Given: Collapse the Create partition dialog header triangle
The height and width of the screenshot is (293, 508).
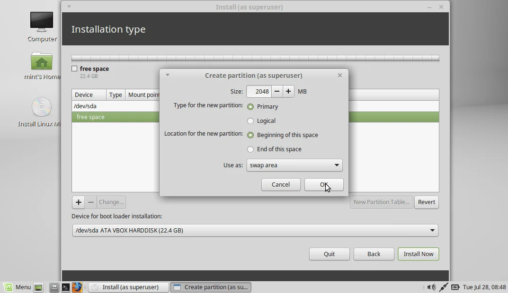Looking at the screenshot, I should pyautogui.click(x=167, y=75).
